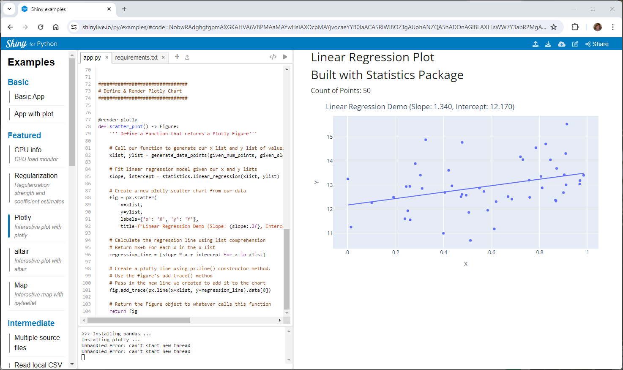
Task: View site information icon in address bar
Action: (x=74, y=27)
